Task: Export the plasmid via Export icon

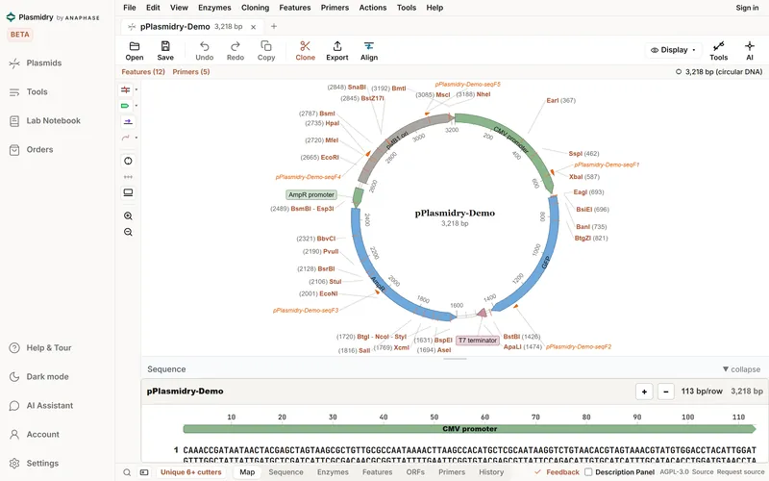Action: click(337, 46)
